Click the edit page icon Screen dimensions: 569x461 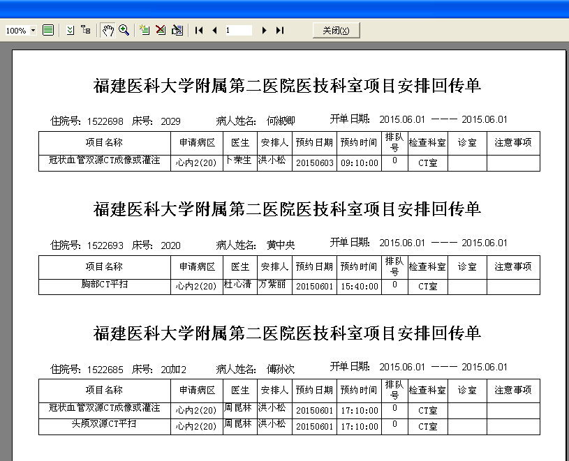pos(177,30)
